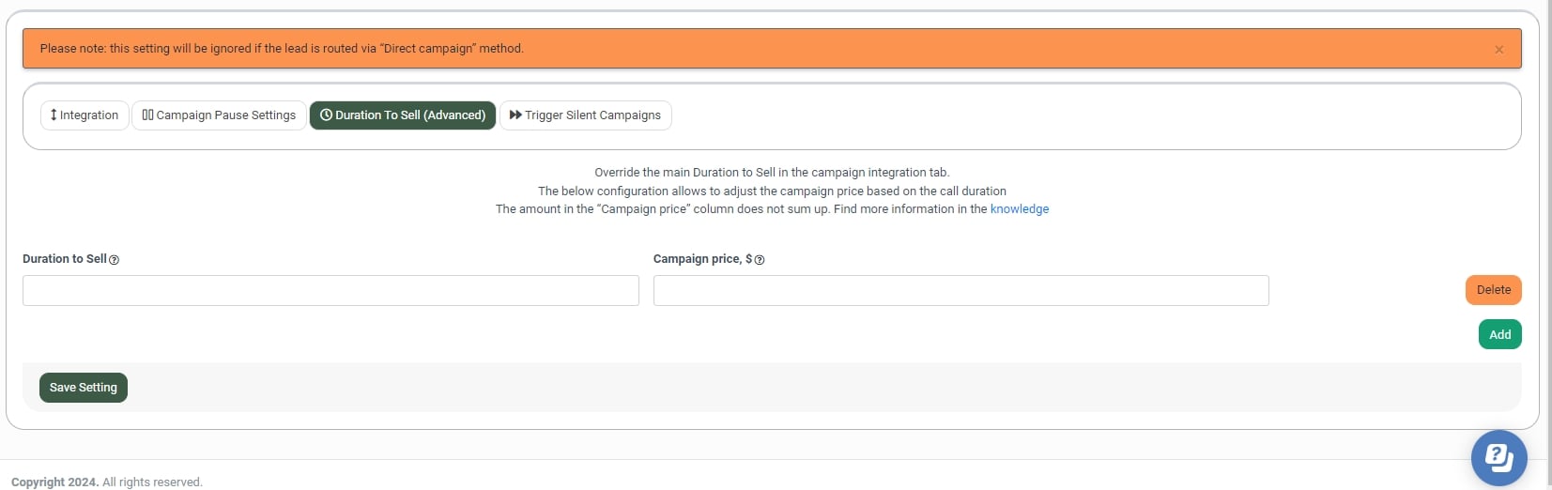Click into the Campaign price input field

960,291
